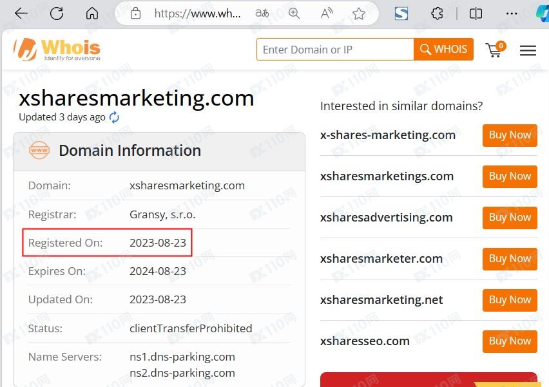Open the Copilot icon at toolbar edge

(x=543, y=14)
